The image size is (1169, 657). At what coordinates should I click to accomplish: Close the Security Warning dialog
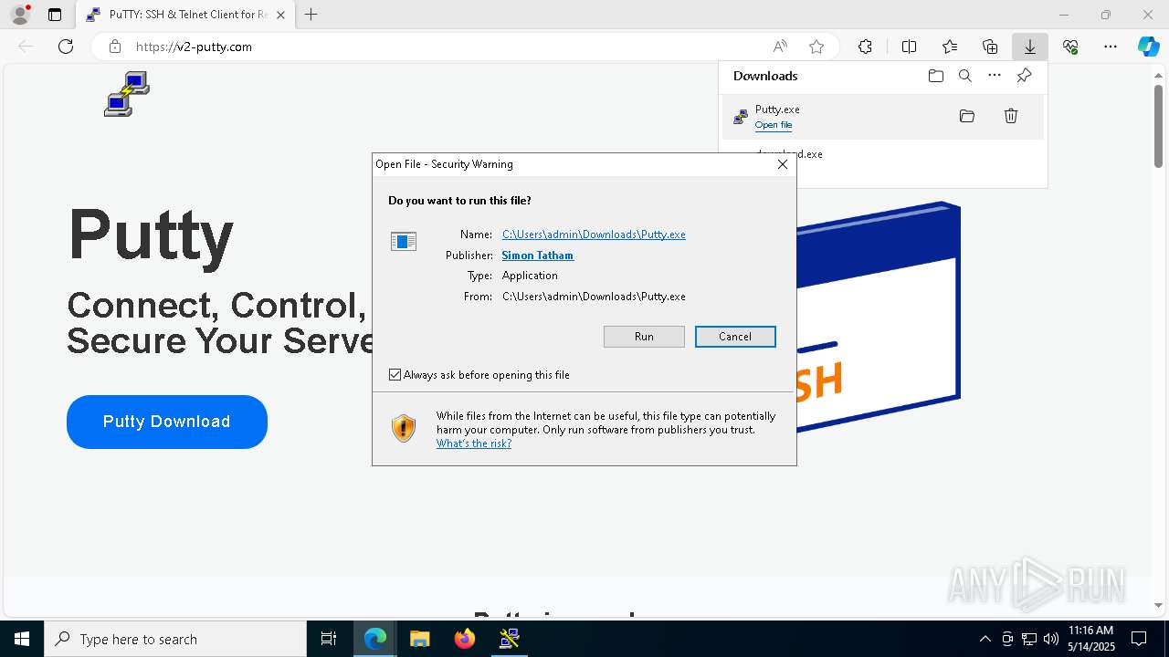click(x=782, y=164)
